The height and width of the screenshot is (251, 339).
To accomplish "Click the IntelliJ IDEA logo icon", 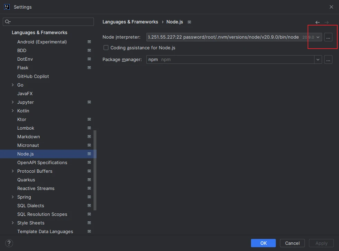I will pyautogui.click(x=7, y=7).
